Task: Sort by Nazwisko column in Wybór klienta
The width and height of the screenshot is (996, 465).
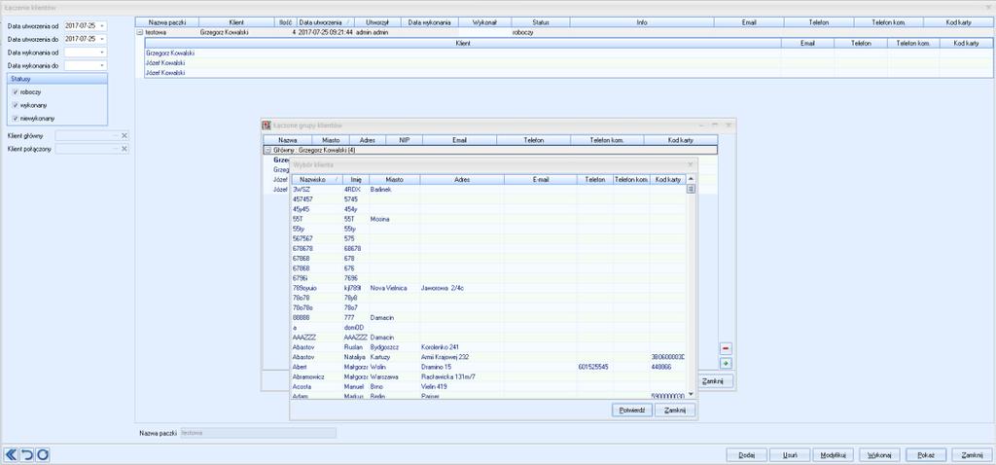Action: [316, 180]
